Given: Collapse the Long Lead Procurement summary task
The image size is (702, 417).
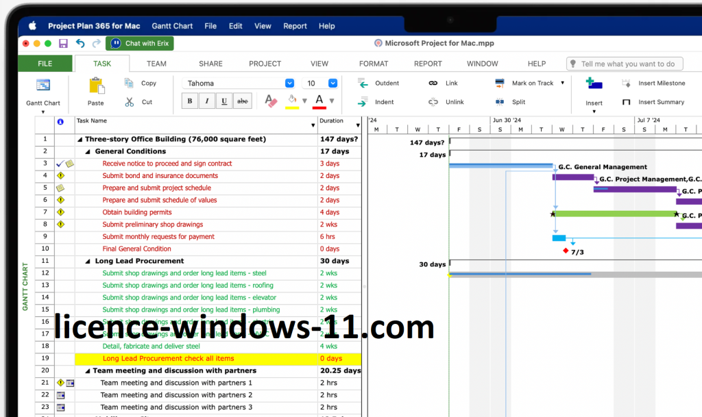Looking at the screenshot, I should [x=88, y=261].
